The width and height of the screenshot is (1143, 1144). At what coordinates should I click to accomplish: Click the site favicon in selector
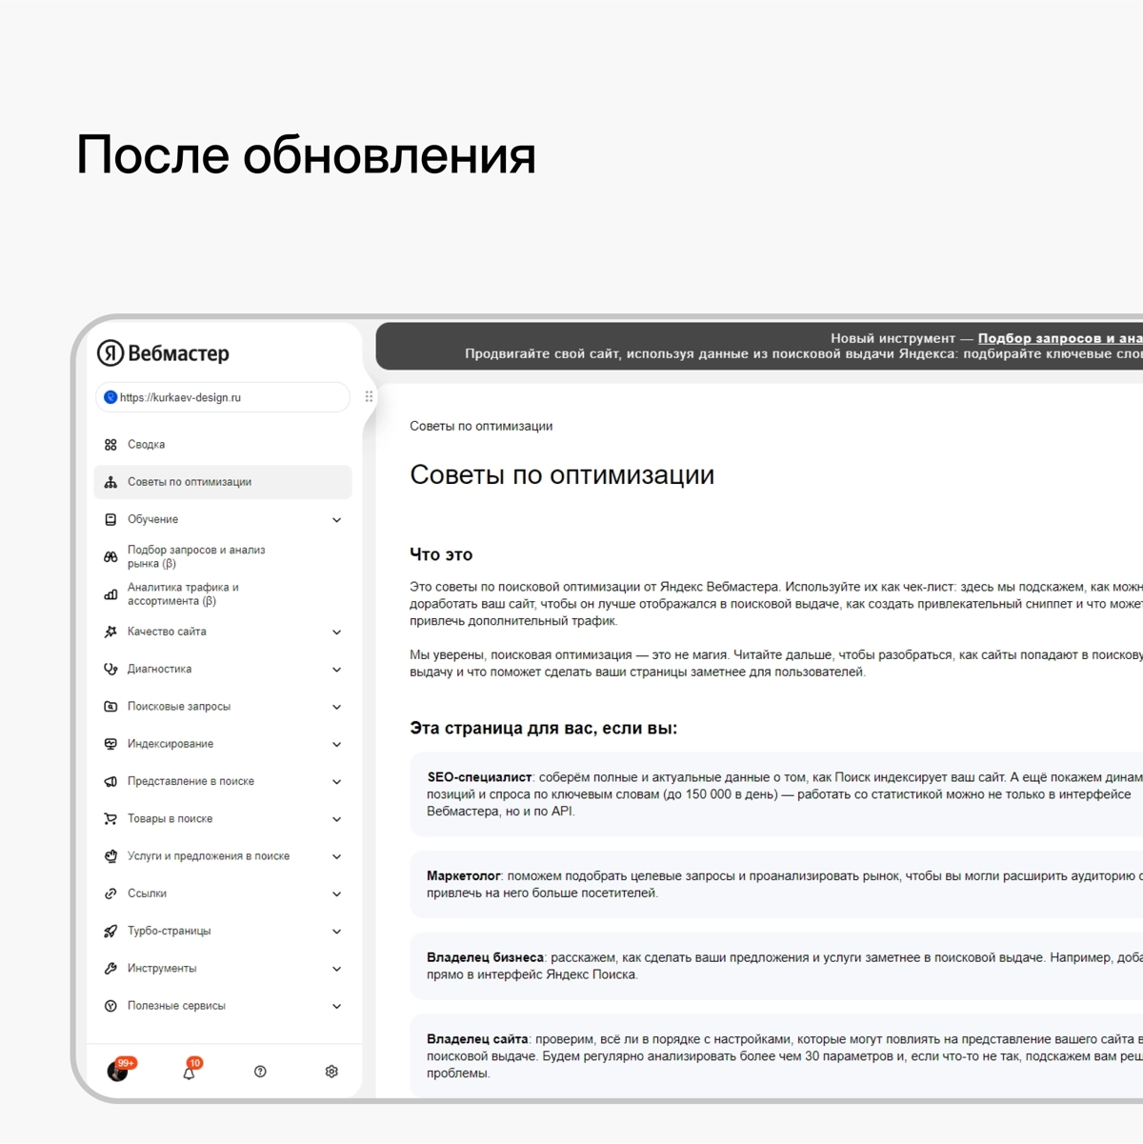tap(110, 397)
